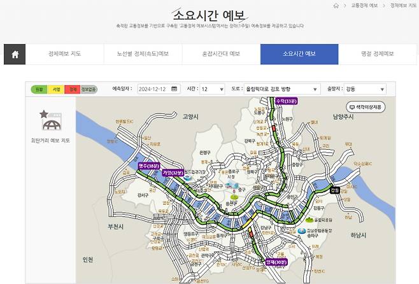Go to the home icon tab
The width and height of the screenshot is (419, 284).
15,54
